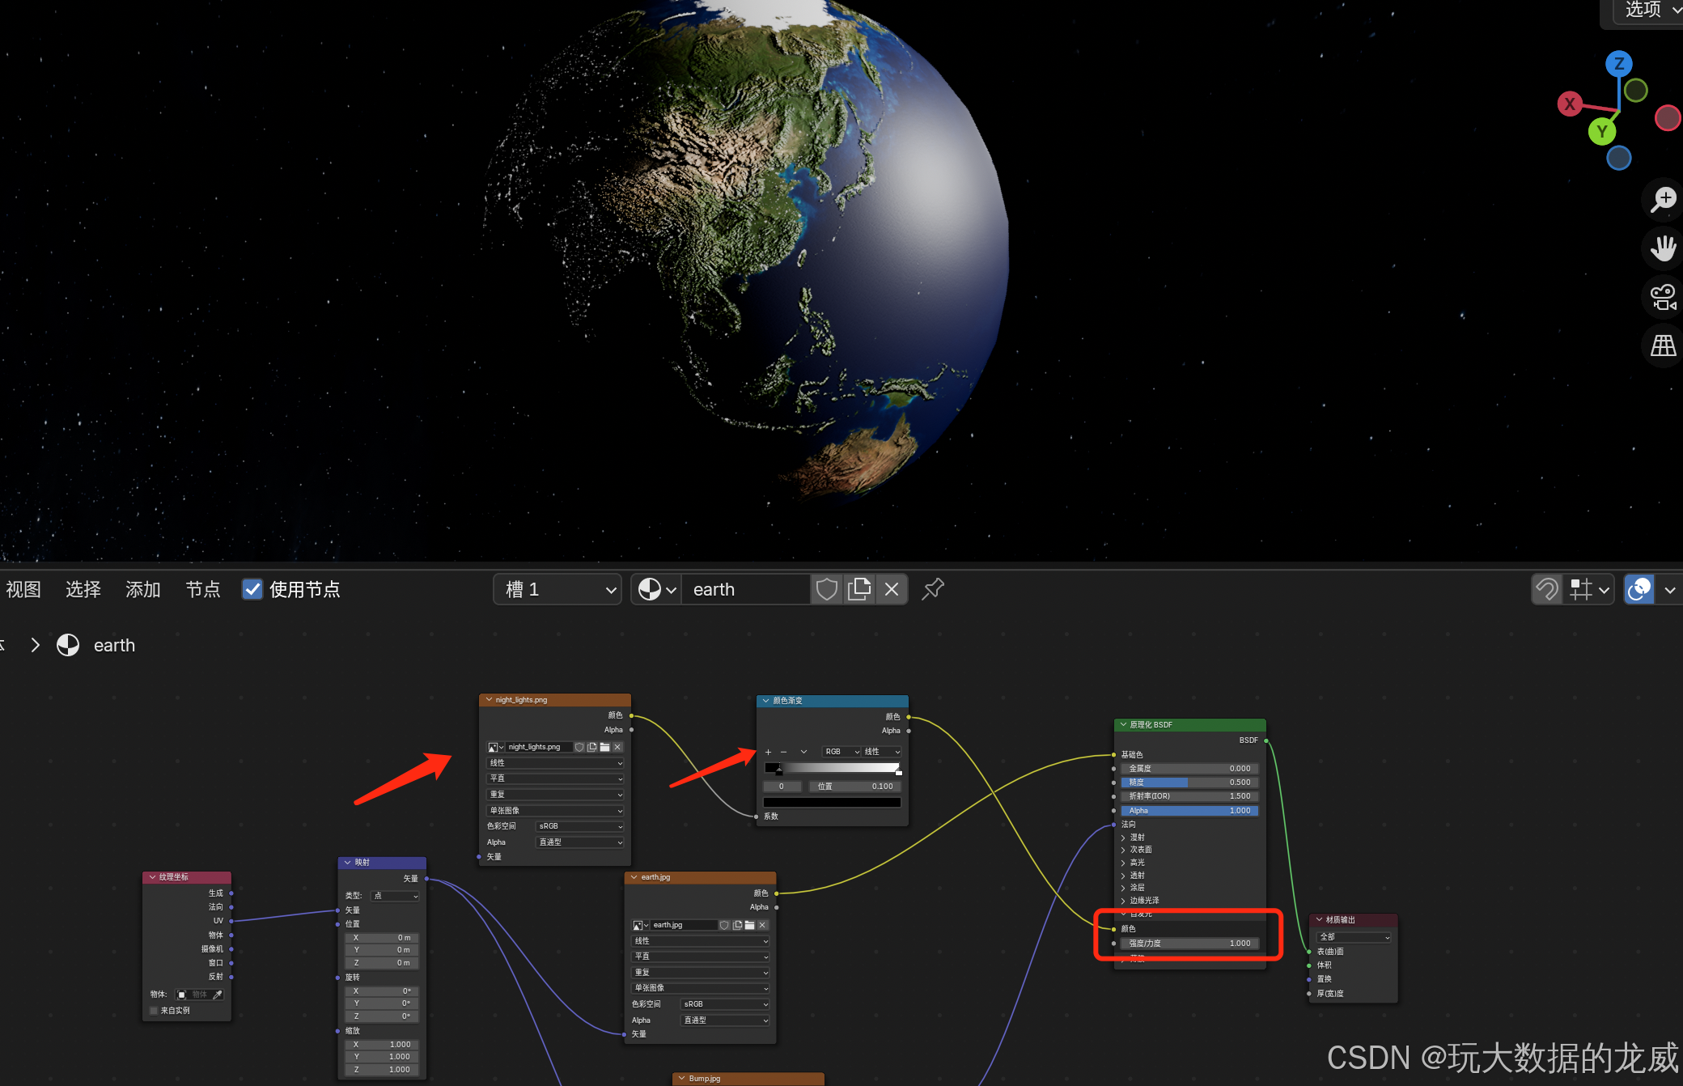Select the pan hand tool icon
Image resolution: width=1683 pixels, height=1086 pixels.
click(1664, 248)
